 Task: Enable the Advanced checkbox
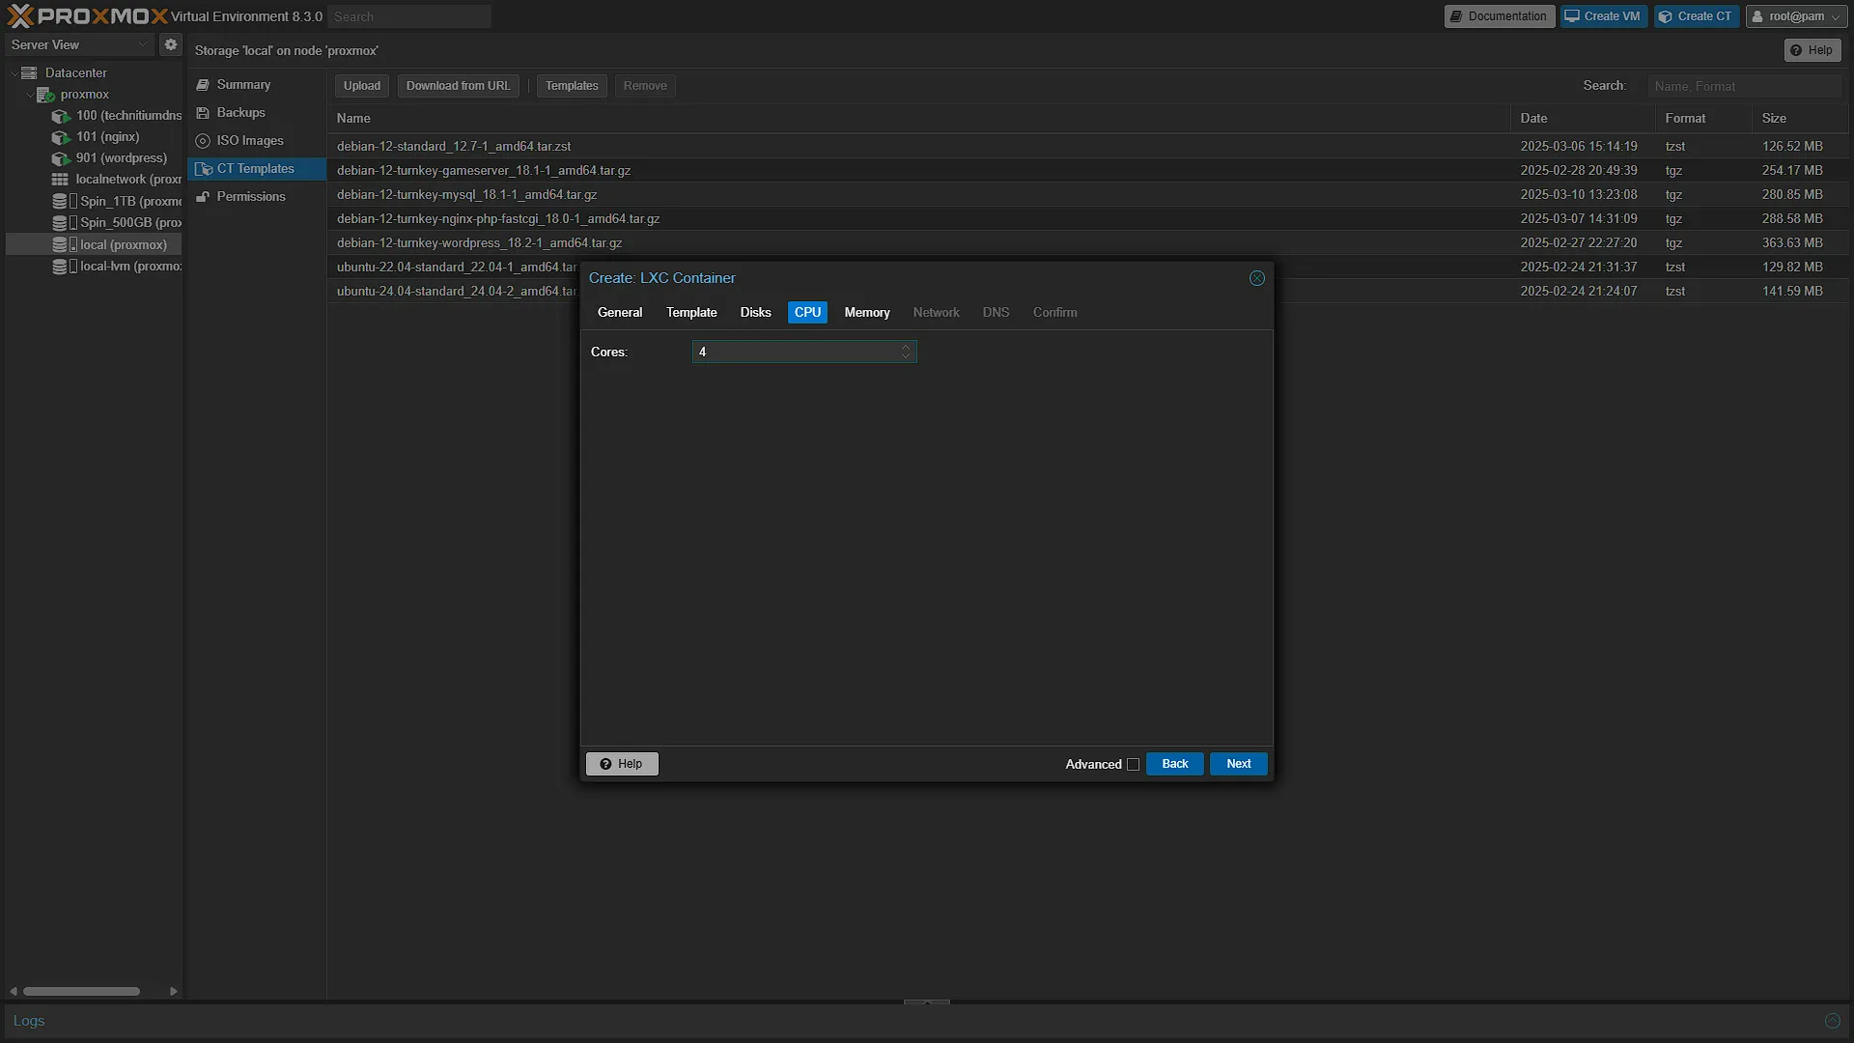1133,765
